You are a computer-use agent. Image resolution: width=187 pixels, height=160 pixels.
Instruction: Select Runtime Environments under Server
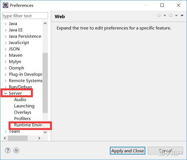pos(28,125)
